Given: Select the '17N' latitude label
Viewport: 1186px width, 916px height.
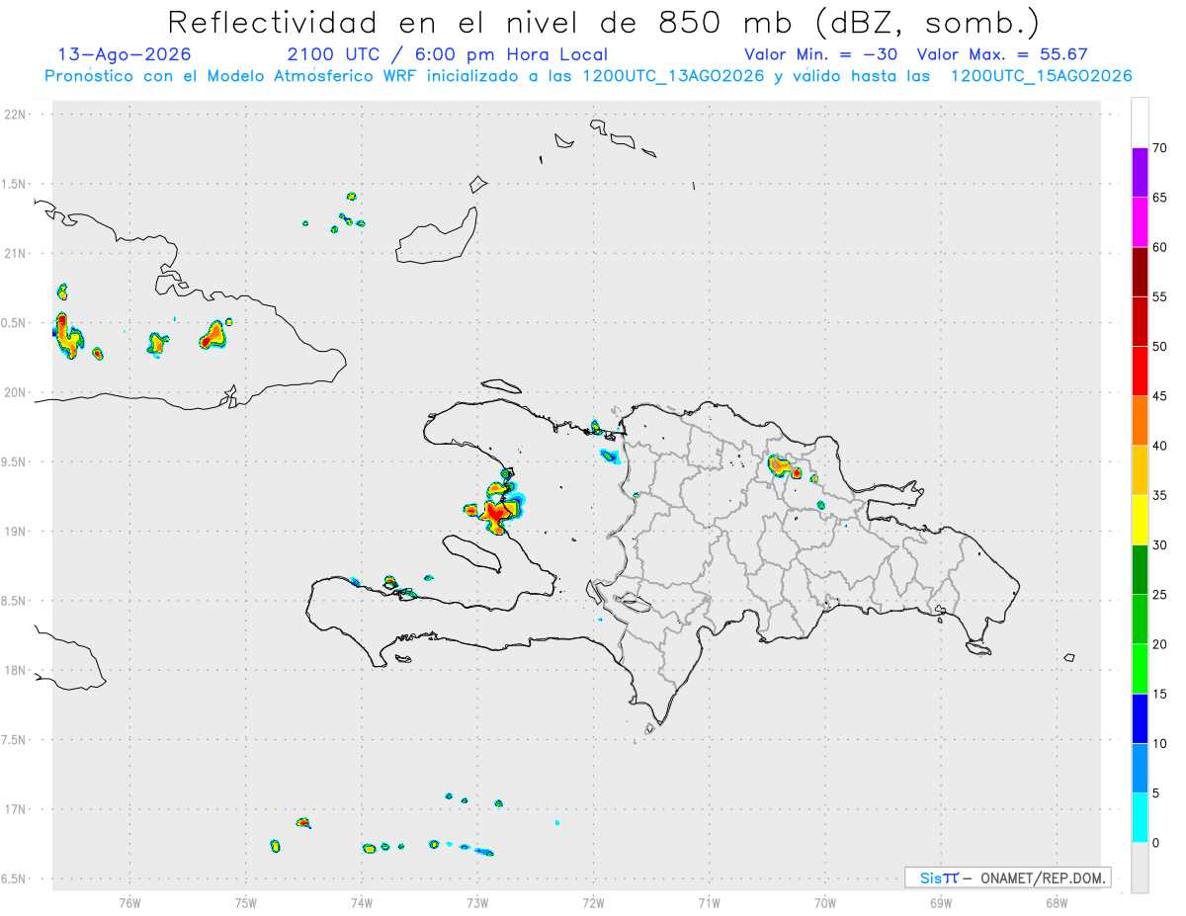Looking at the screenshot, I should pyautogui.click(x=16, y=809).
